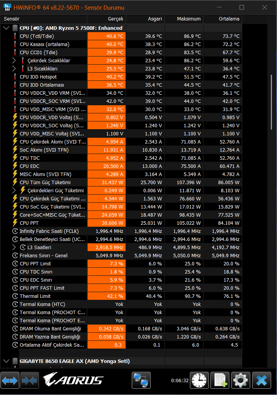Click the clock reset timer icon
The image size is (277, 395).
(x=199, y=380)
